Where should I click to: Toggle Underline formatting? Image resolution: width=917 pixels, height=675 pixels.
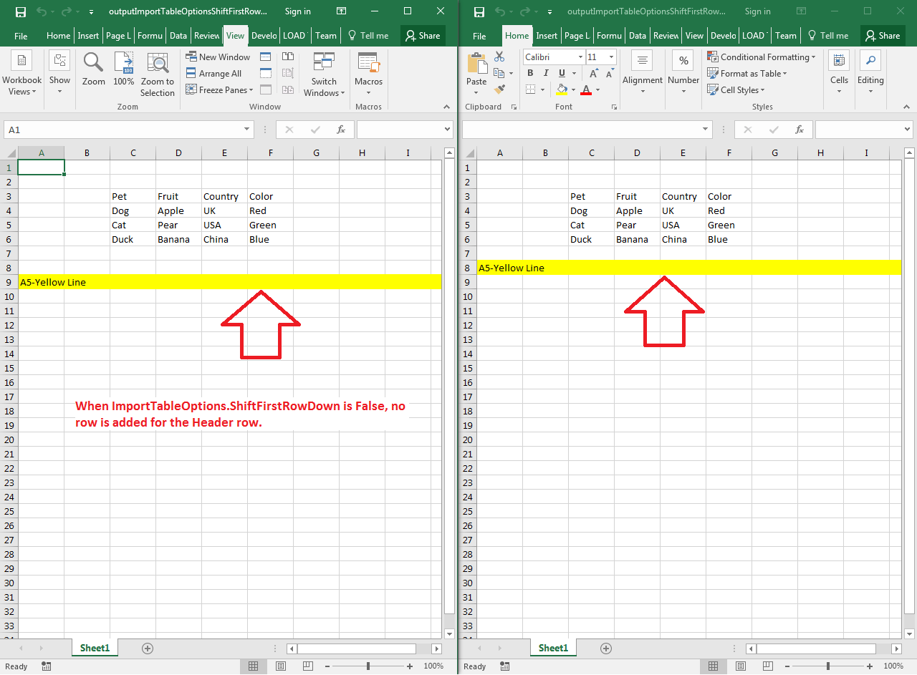562,73
